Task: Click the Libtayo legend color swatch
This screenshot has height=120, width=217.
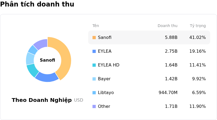Action: coord(94,93)
